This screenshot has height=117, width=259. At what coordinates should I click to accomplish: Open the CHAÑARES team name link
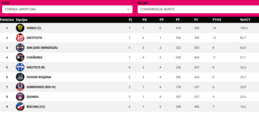[x=34, y=57]
